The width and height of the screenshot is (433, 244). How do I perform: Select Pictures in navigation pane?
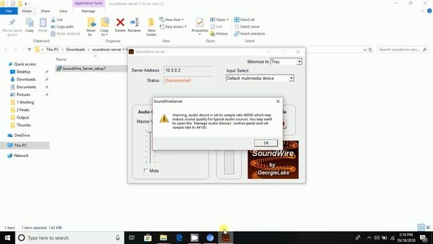(x=23, y=95)
